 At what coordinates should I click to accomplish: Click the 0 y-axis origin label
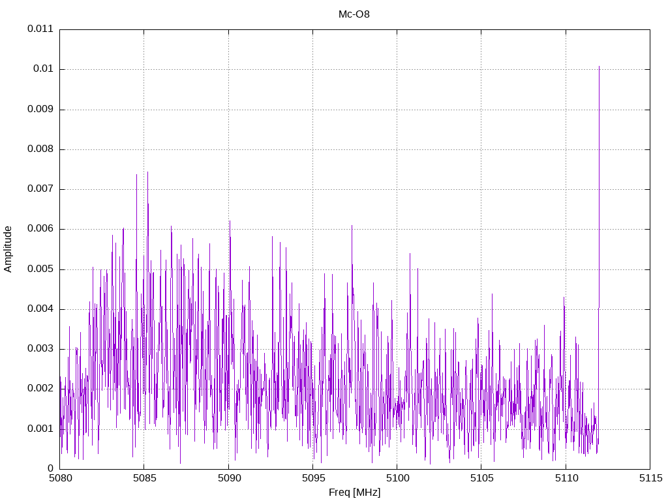[x=50, y=468]
